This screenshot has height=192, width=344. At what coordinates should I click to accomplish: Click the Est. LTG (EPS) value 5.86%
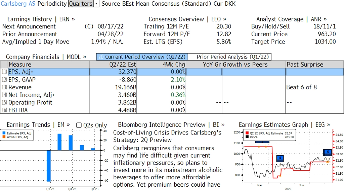pyautogui.click(x=224, y=42)
